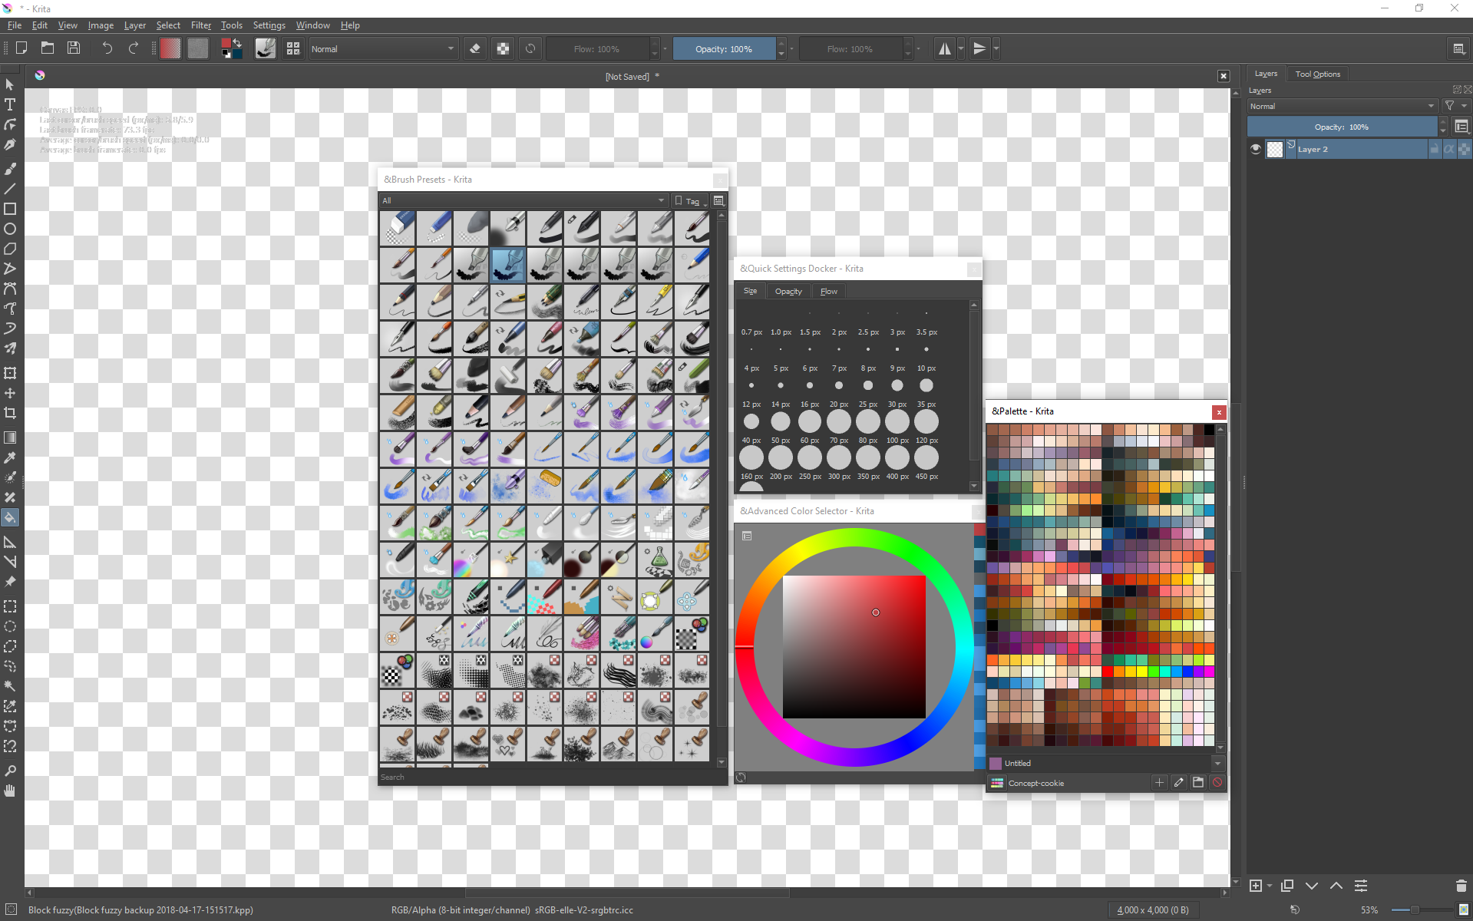
Task: Click the horizontal mirror tool icon
Action: [x=945, y=48]
